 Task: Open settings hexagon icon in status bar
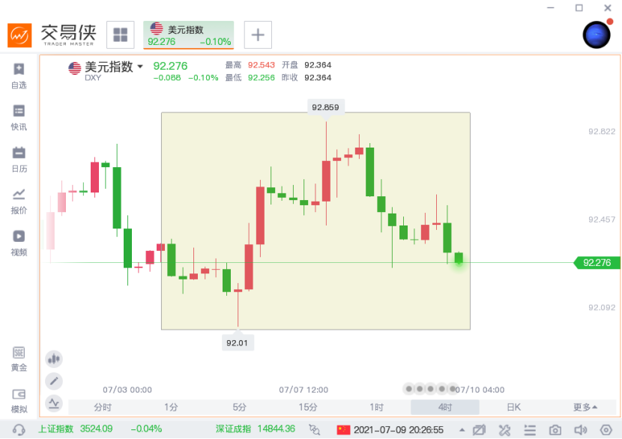[x=606, y=430]
